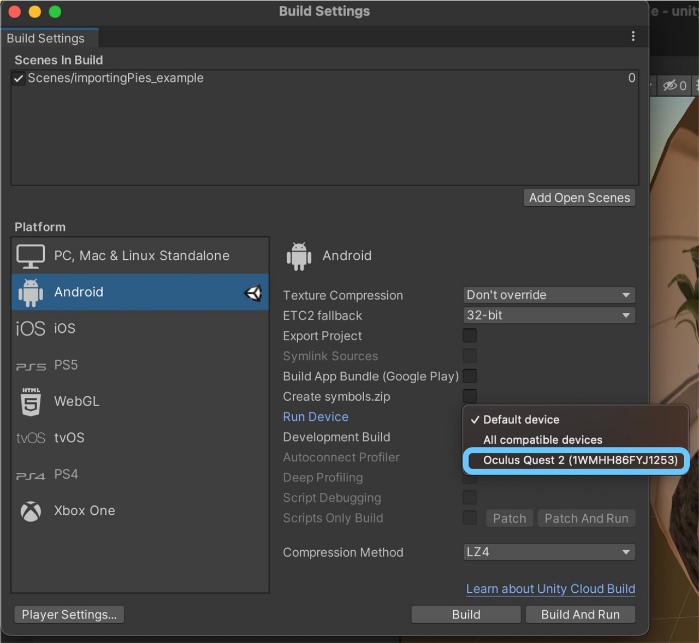Viewport: 699px width, 643px height.
Task: Toggle the Scripts Only Build checkbox
Action: [x=470, y=517]
